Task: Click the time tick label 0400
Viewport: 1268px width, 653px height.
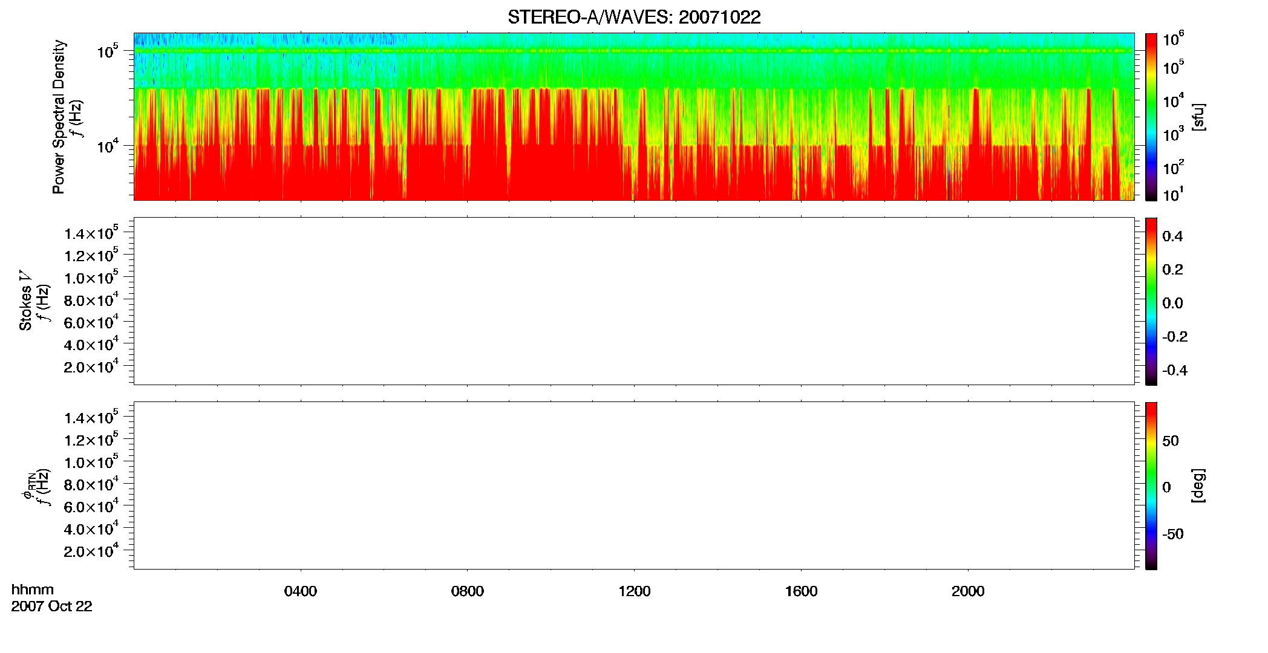Action: point(301,591)
